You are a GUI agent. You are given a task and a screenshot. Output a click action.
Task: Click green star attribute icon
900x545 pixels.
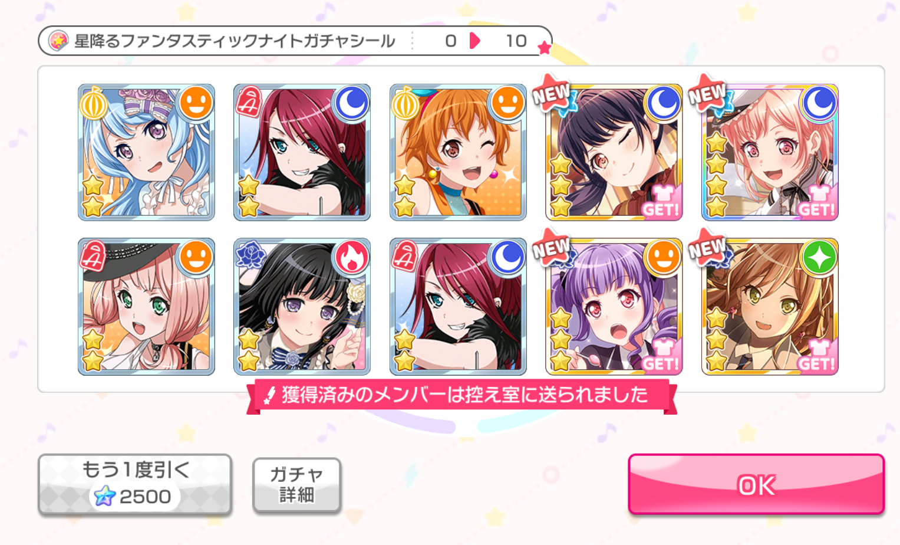[x=819, y=258]
